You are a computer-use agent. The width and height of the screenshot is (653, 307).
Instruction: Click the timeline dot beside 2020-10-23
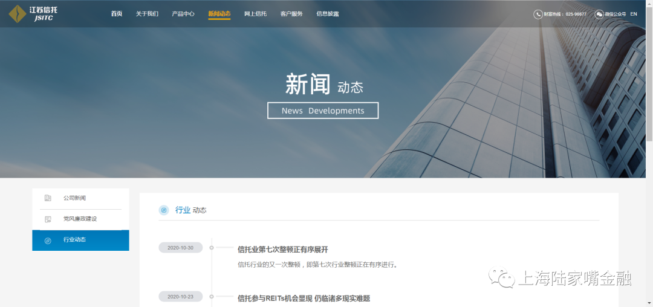[212, 297]
